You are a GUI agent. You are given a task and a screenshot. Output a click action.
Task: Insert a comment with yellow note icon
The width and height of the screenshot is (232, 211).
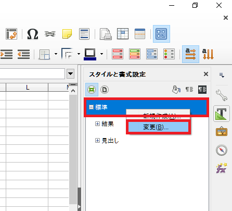67,34
